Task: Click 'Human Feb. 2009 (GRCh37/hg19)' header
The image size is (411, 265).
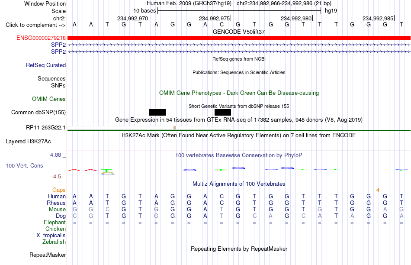Action: click(189, 3)
